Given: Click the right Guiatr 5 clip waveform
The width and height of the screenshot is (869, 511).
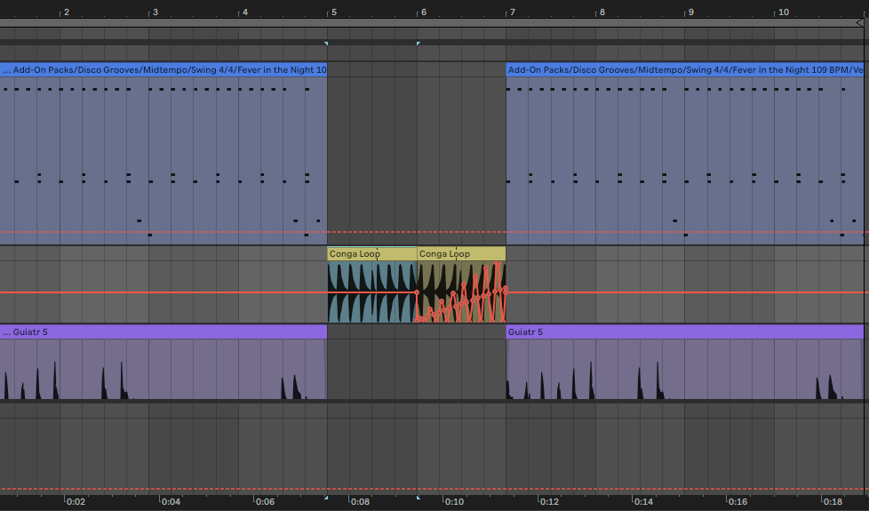Looking at the screenshot, I should tap(684, 373).
